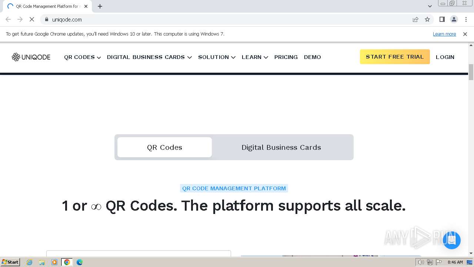The image size is (474, 267).
Task: Open Internet Explorer from taskbar
Action: pyautogui.click(x=30, y=262)
